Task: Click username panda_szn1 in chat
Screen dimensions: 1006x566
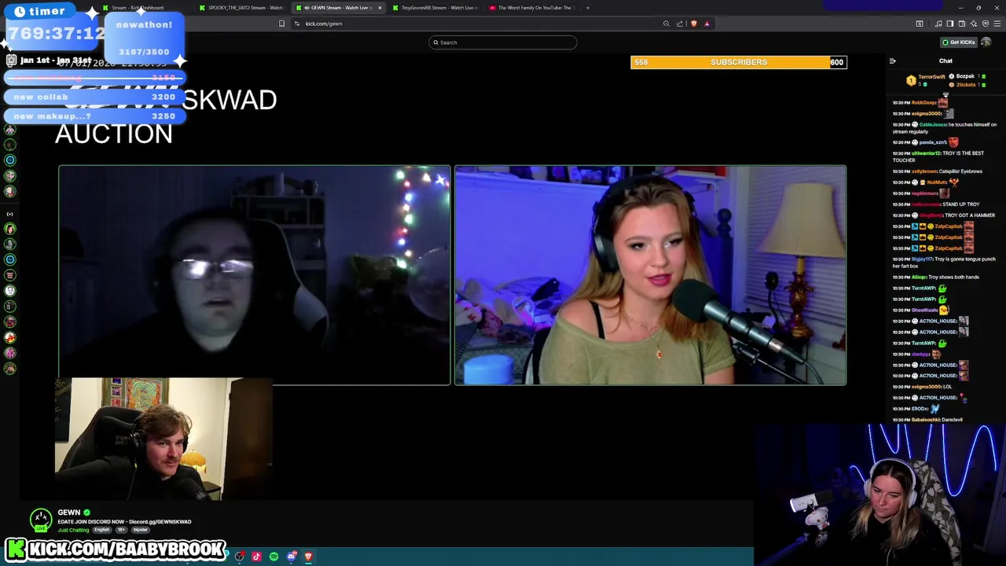Action: [933, 142]
